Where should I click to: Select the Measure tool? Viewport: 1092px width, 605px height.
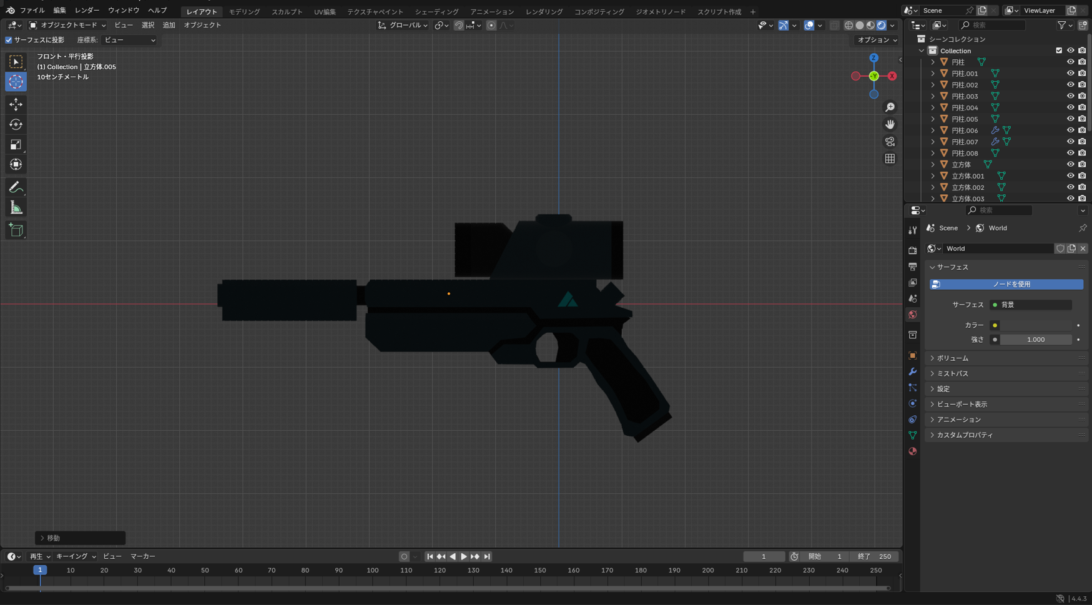16,207
